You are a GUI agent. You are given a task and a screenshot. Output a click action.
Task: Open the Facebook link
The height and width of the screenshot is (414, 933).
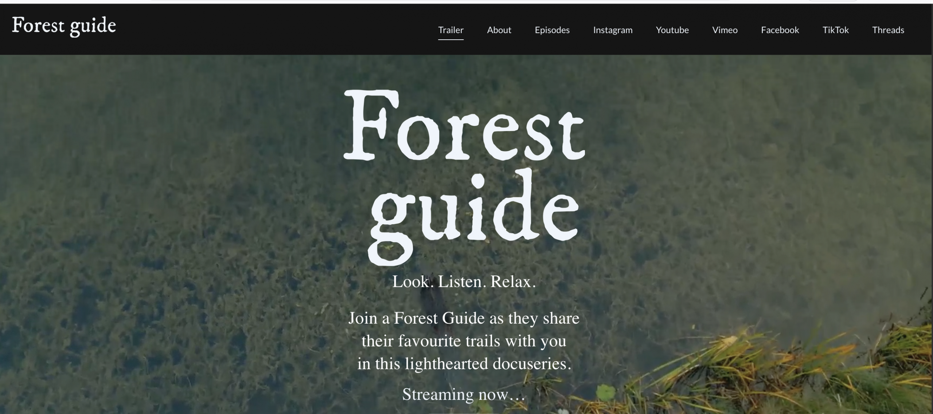pyautogui.click(x=780, y=30)
